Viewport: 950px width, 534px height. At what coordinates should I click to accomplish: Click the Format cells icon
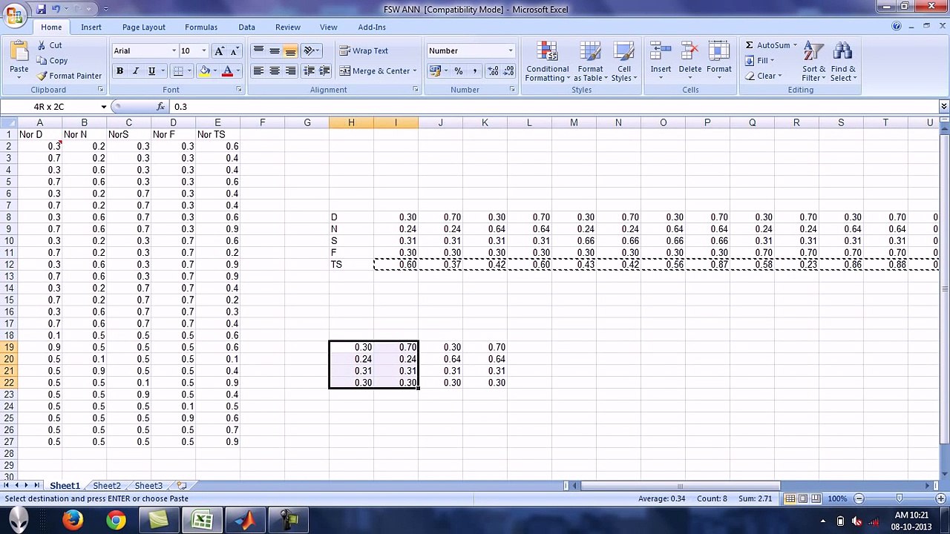[x=718, y=52]
